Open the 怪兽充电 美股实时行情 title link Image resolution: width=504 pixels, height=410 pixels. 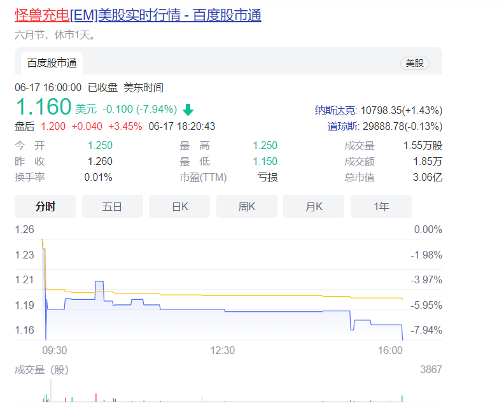[x=137, y=15]
